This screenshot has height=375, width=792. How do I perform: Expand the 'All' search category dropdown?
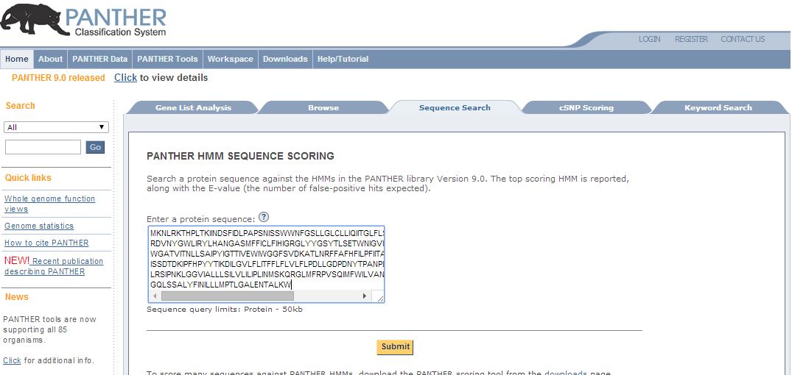(56, 127)
